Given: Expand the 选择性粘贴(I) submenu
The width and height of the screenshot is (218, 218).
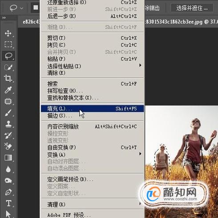Looking at the screenshot, I should (x=92, y=66).
